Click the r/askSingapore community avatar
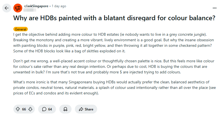Screen dimensions: 221x116 click(18, 8)
